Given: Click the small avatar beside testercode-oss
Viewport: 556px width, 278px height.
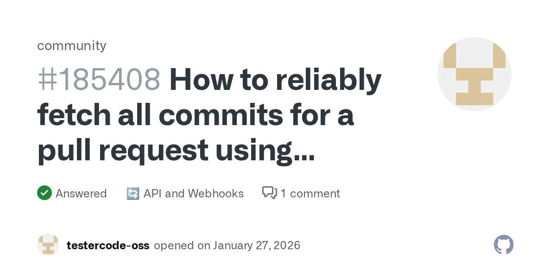Looking at the screenshot, I should 48,245.
